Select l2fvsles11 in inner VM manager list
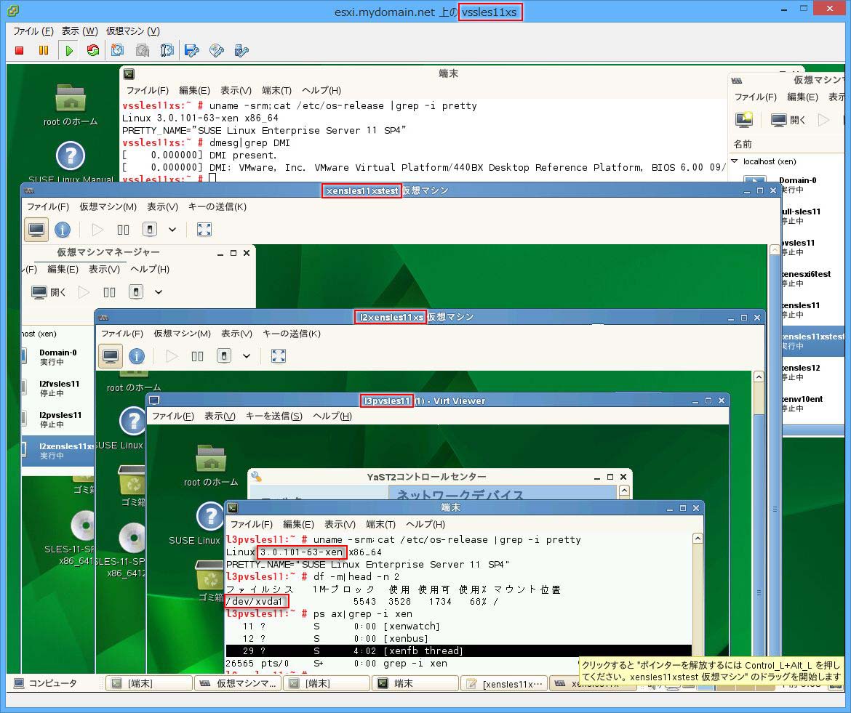This screenshot has width=851, height=713. 57,388
